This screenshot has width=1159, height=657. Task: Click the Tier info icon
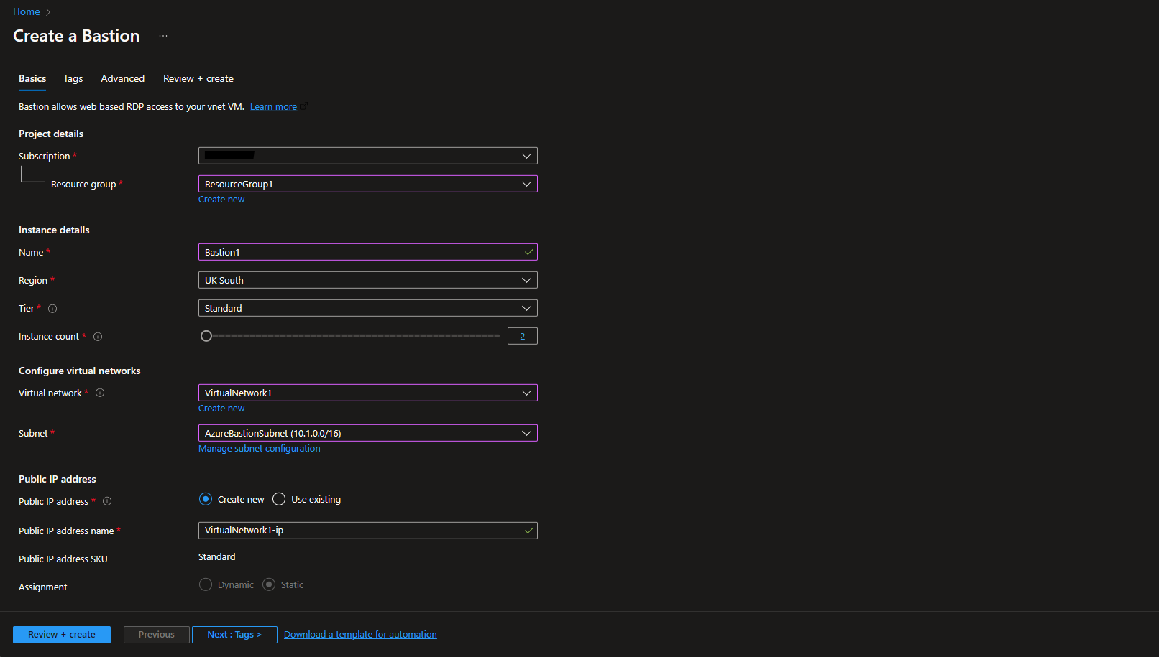(x=52, y=309)
